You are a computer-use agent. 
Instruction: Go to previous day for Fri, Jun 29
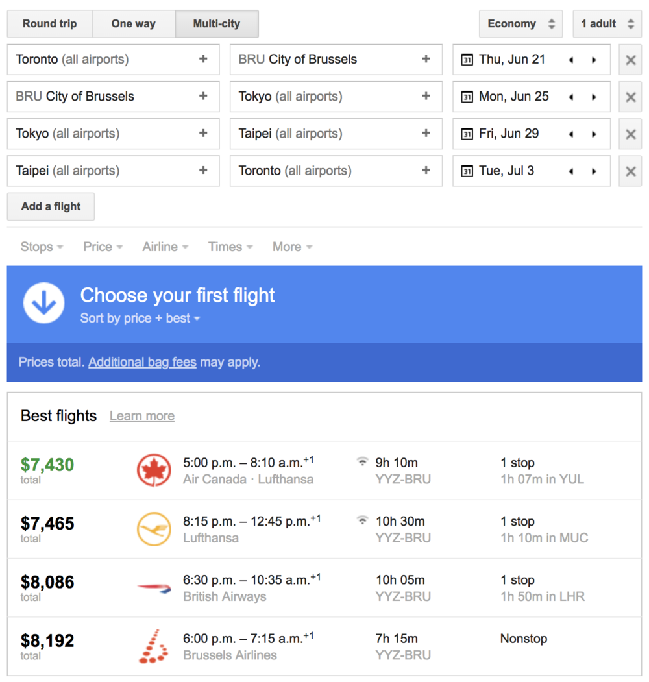571,134
